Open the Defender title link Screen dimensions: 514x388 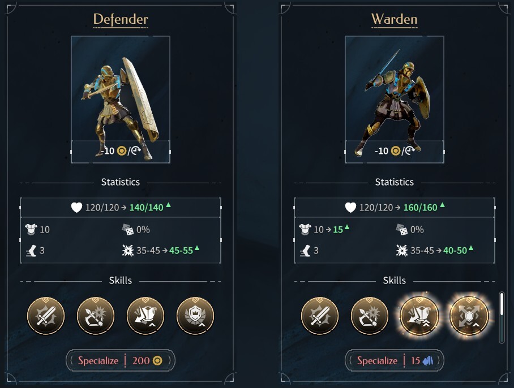121,19
